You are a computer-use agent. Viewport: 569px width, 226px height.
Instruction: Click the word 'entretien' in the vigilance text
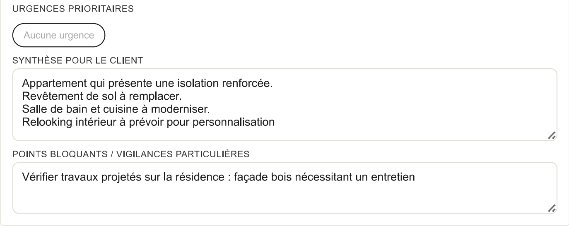[x=396, y=177]
